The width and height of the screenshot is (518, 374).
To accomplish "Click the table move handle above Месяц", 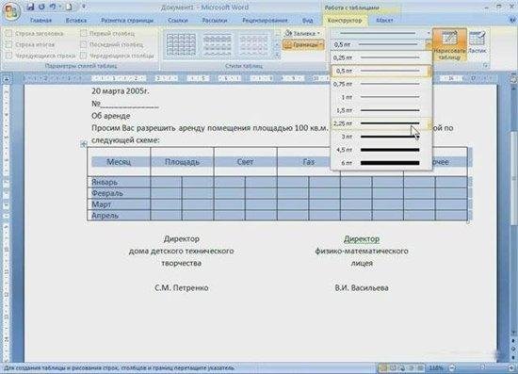I will click(84, 143).
